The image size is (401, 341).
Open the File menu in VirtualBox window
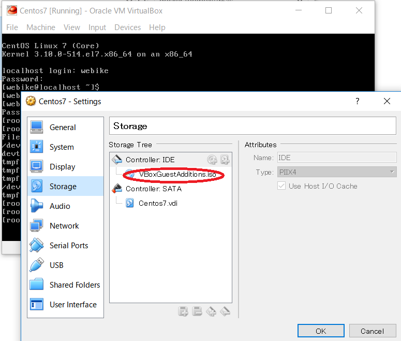pos(12,27)
